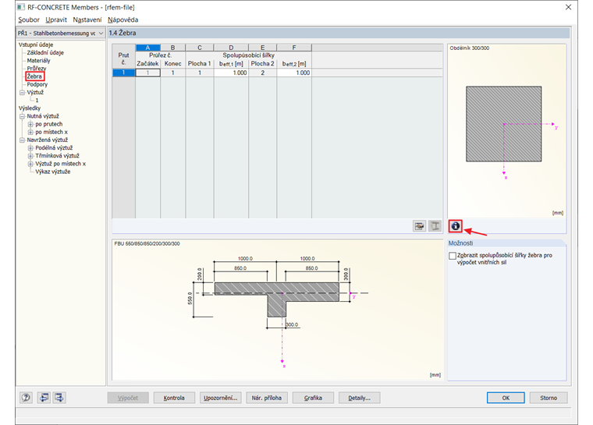Collapse the Navržená výztuž node
The height and width of the screenshot is (425, 593).
coord(22,140)
